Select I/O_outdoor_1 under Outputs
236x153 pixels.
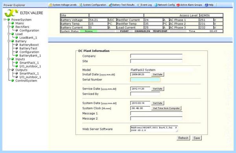click(30, 77)
